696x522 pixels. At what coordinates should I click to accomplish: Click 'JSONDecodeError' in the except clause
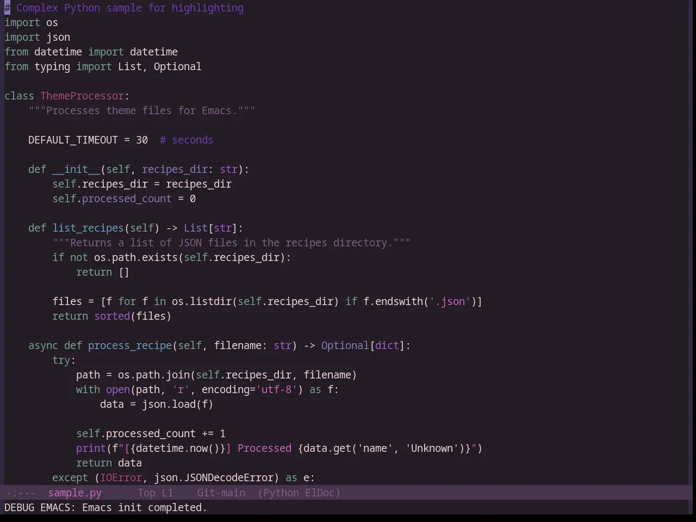pyautogui.click(x=228, y=477)
